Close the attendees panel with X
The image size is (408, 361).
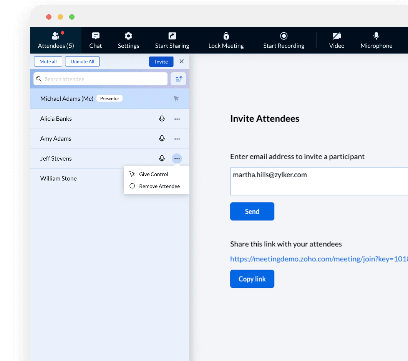[182, 62]
